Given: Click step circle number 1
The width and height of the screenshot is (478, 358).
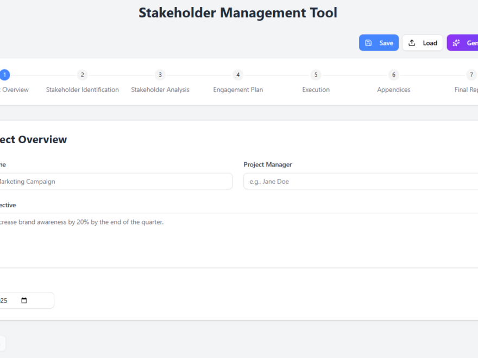Looking at the screenshot, I should click(x=4, y=75).
